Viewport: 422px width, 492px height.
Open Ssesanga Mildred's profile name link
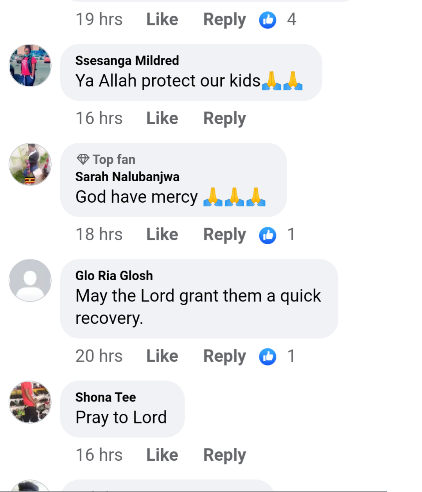pos(127,61)
